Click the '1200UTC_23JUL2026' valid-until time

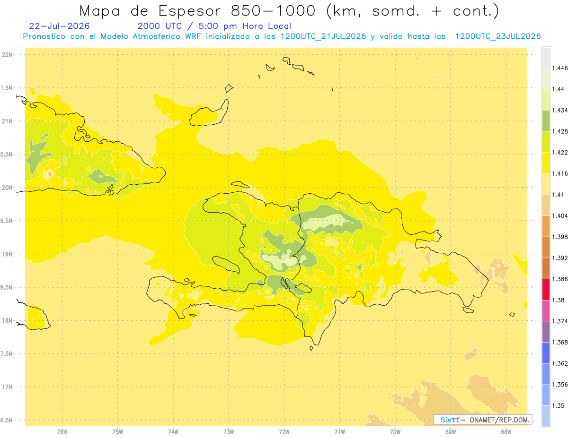[497, 36]
